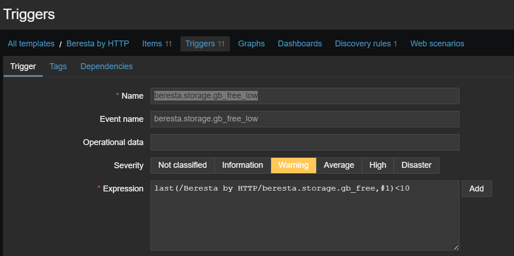Set severity to Not classified
This screenshot has height=256, width=514.
click(x=182, y=165)
